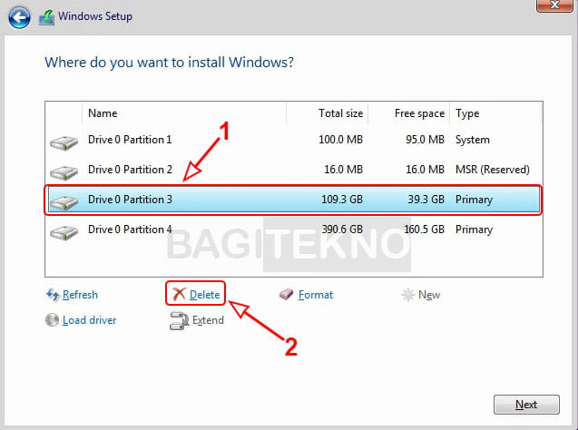Click the 109.3 GB total size cell

point(342,200)
